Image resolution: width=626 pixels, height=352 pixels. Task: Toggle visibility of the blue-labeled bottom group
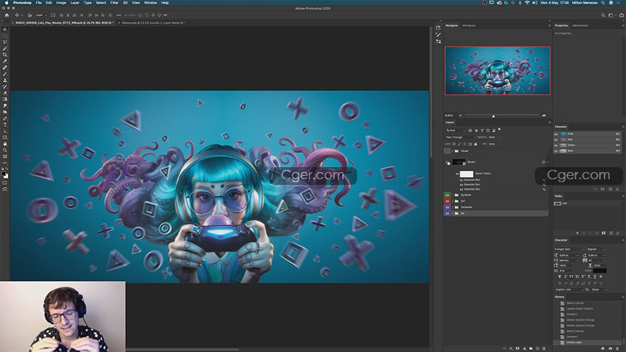click(x=447, y=213)
